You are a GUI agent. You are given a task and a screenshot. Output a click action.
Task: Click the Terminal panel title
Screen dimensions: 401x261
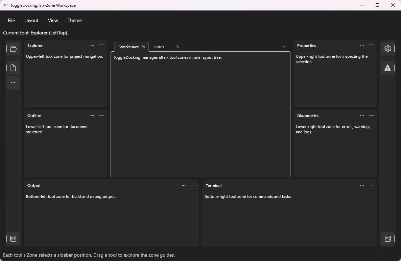click(214, 186)
